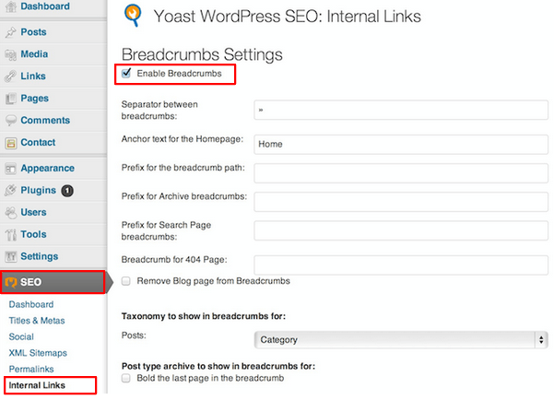Viewport: 554px width, 400px height.
Task: Click the 'Yoast WordPress SEO: Internal Links' title
Action: pyautogui.click(x=288, y=17)
